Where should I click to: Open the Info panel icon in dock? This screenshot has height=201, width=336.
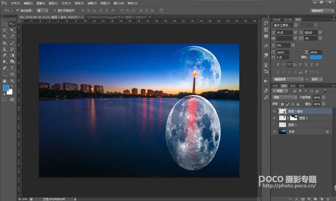(266, 36)
